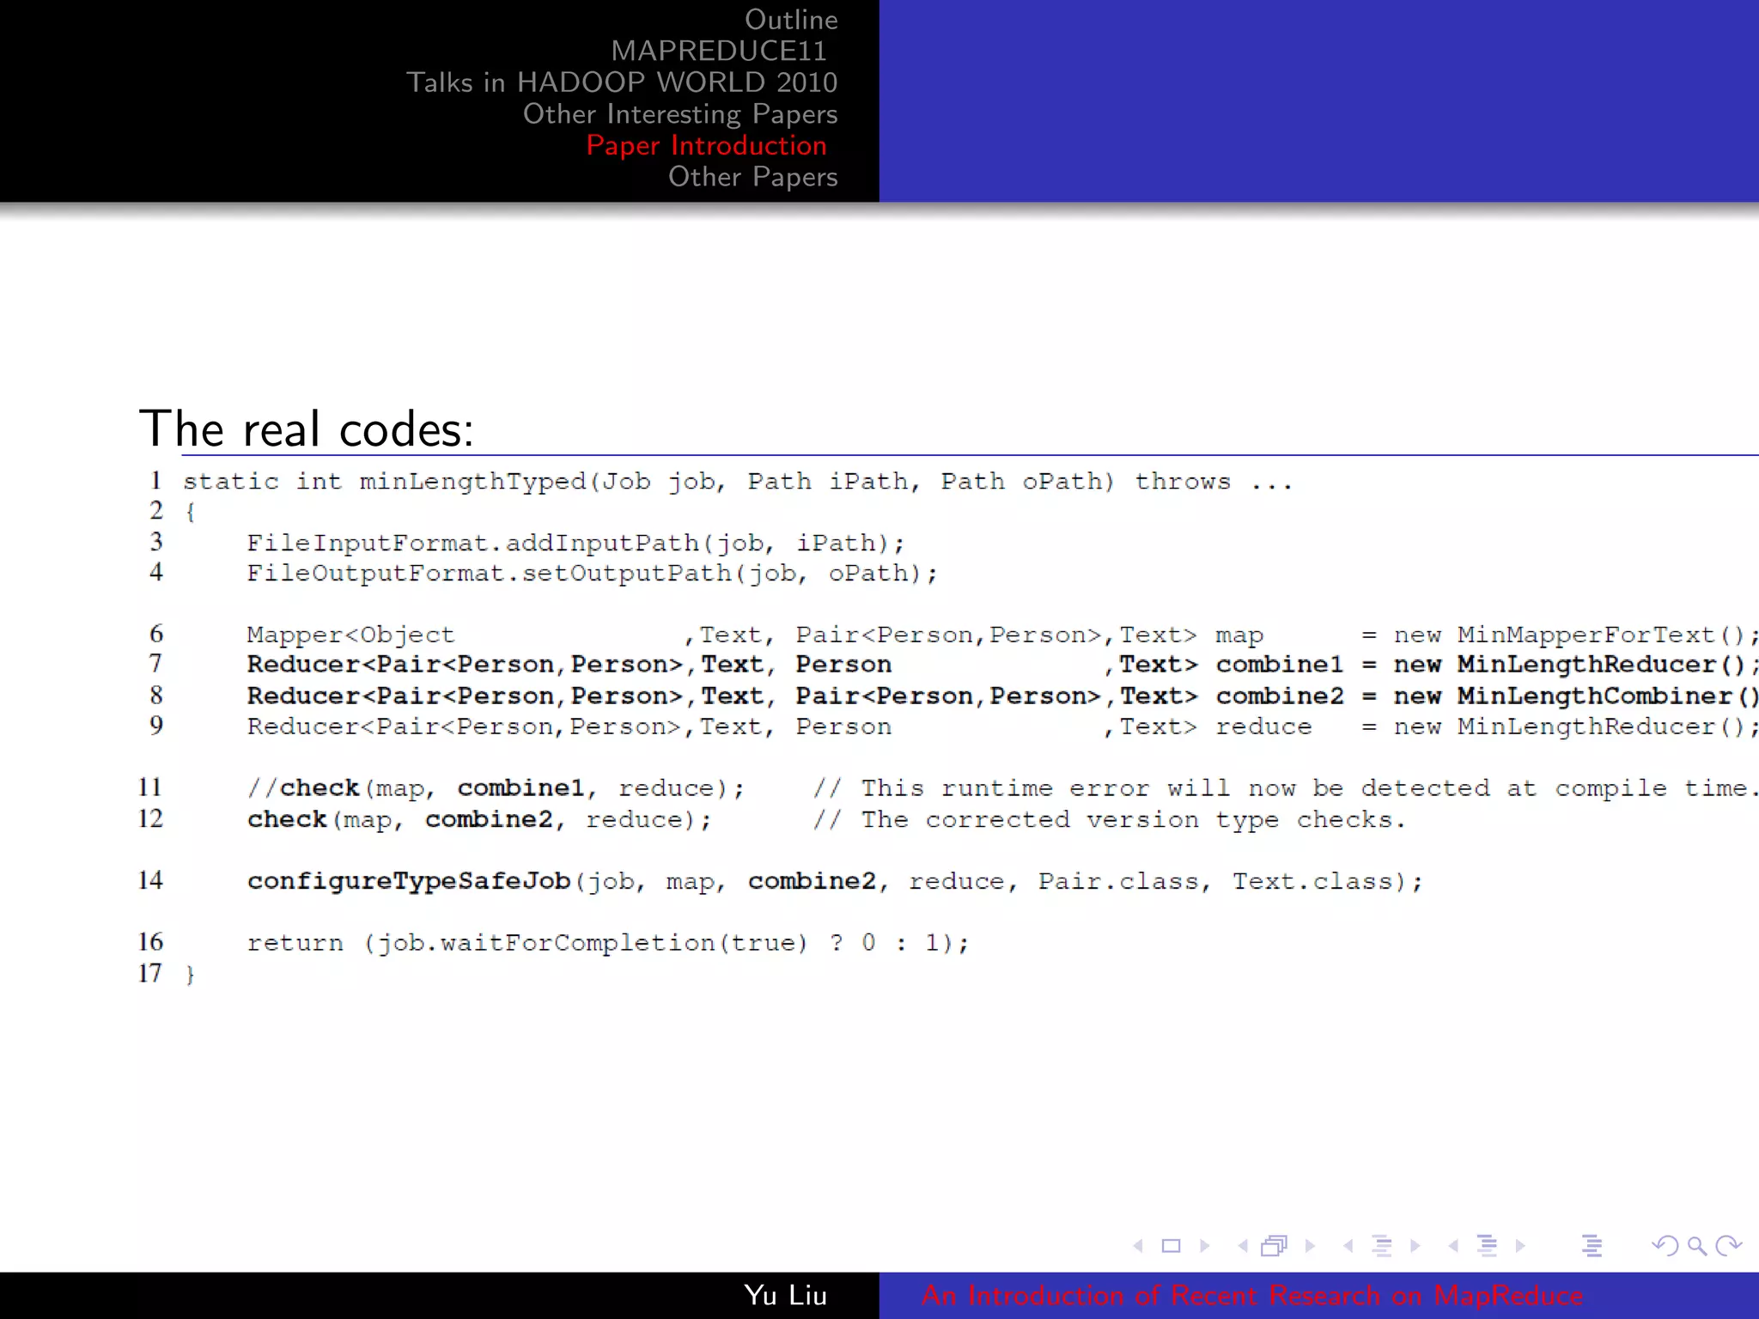This screenshot has width=1759, height=1319.
Task: Click the previous slide arrow
Action: click(1138, 1246)
